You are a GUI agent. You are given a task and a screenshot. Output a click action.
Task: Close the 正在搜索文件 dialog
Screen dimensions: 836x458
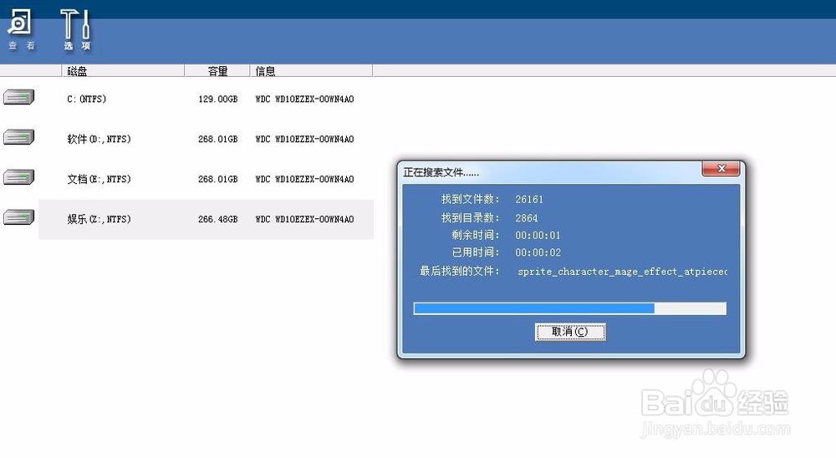pyautogui.click(x=721, y=169)
